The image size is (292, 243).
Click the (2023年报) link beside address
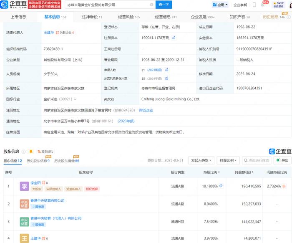126,121
